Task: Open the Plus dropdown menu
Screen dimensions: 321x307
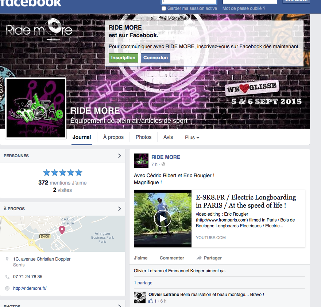Action: [192, 137]
